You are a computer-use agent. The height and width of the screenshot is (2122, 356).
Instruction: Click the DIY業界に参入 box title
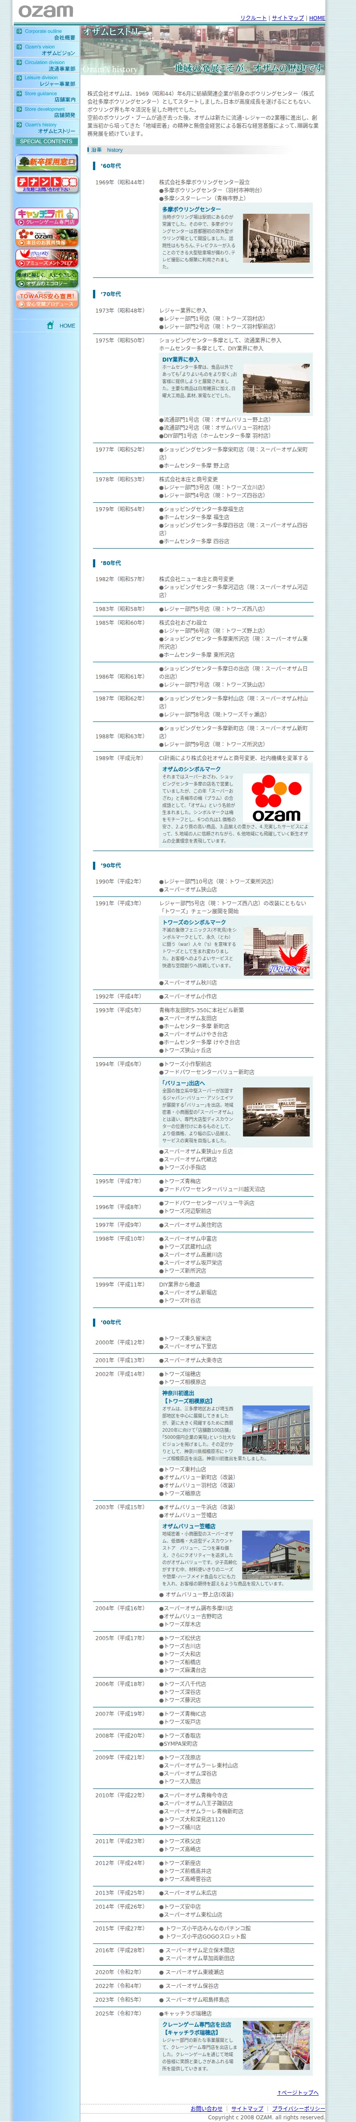pos(181,359)
